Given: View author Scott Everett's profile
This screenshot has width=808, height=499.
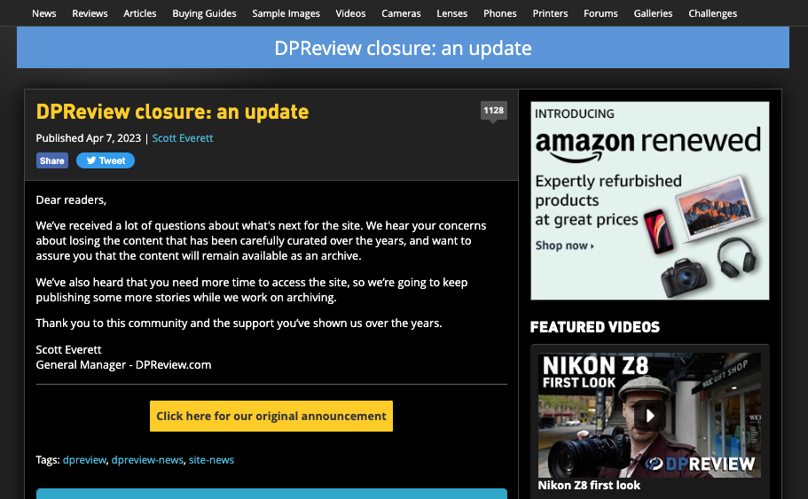Looking at the screenshot, I should (x=183, y=138).
